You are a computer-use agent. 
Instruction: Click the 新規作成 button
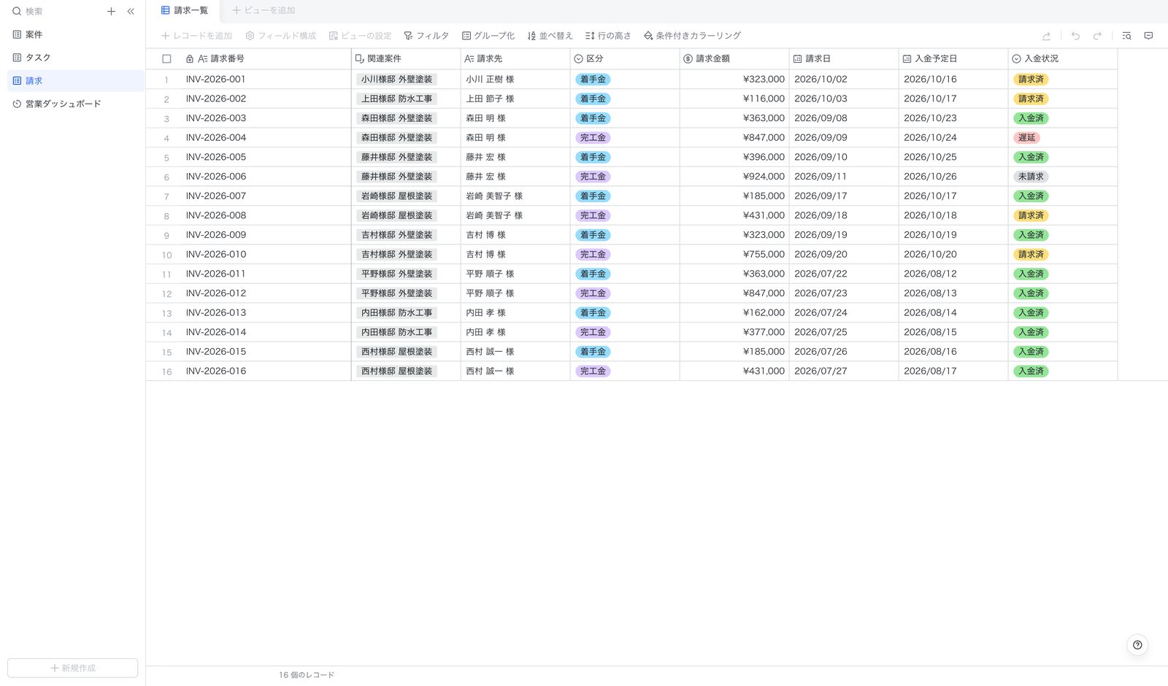pyautogui.click(x=72, y=668)
